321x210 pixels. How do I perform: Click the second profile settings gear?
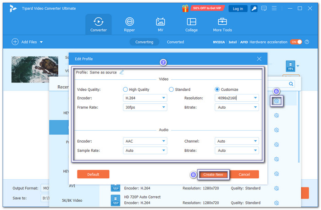point(277,116)
